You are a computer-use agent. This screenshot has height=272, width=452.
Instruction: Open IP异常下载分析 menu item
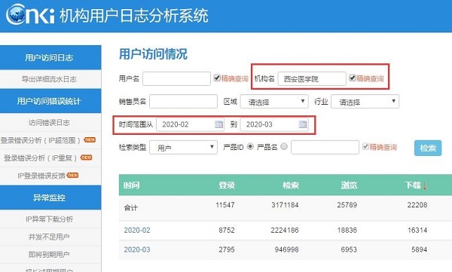[x=49, y=219]
